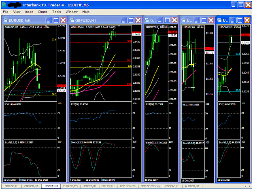Close the main Interbank FX Trader window
The height and width of the screenshot is (190, 253).
(248, 5)
